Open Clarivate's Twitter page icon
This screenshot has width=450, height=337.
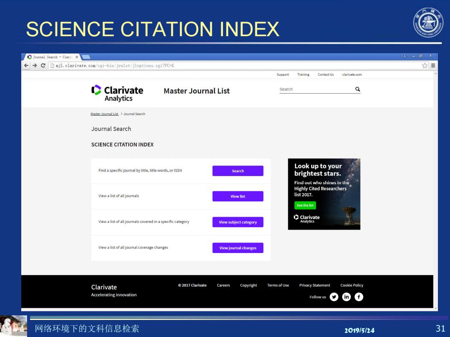[x=334, y=297]
